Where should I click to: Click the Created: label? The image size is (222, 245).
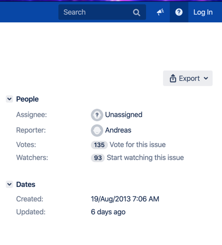coord(30,199)
